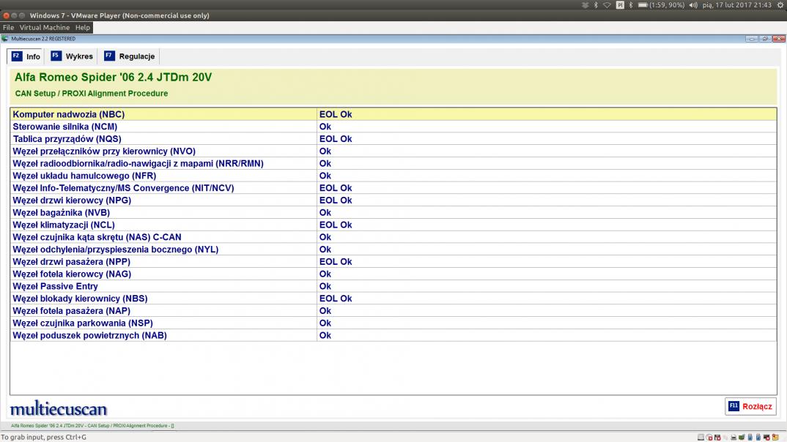
Task: Click the F7 key icon beside Regulacje
Action: coord(109,55)
